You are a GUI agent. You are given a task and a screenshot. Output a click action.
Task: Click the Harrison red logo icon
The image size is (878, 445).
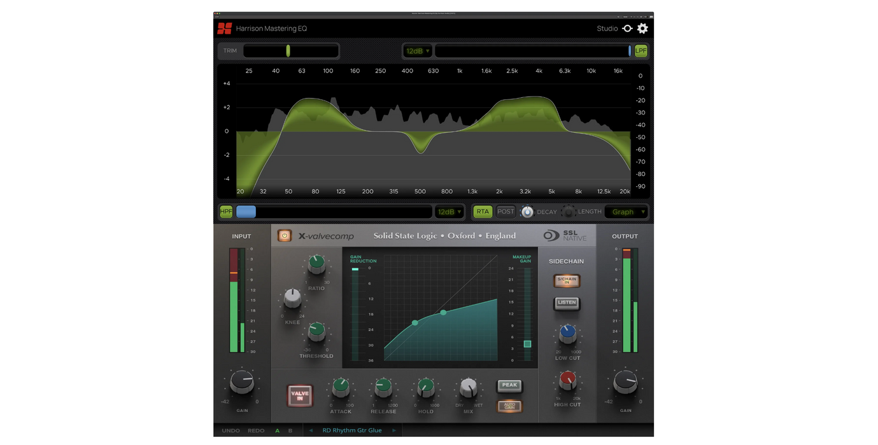[224, 29]
